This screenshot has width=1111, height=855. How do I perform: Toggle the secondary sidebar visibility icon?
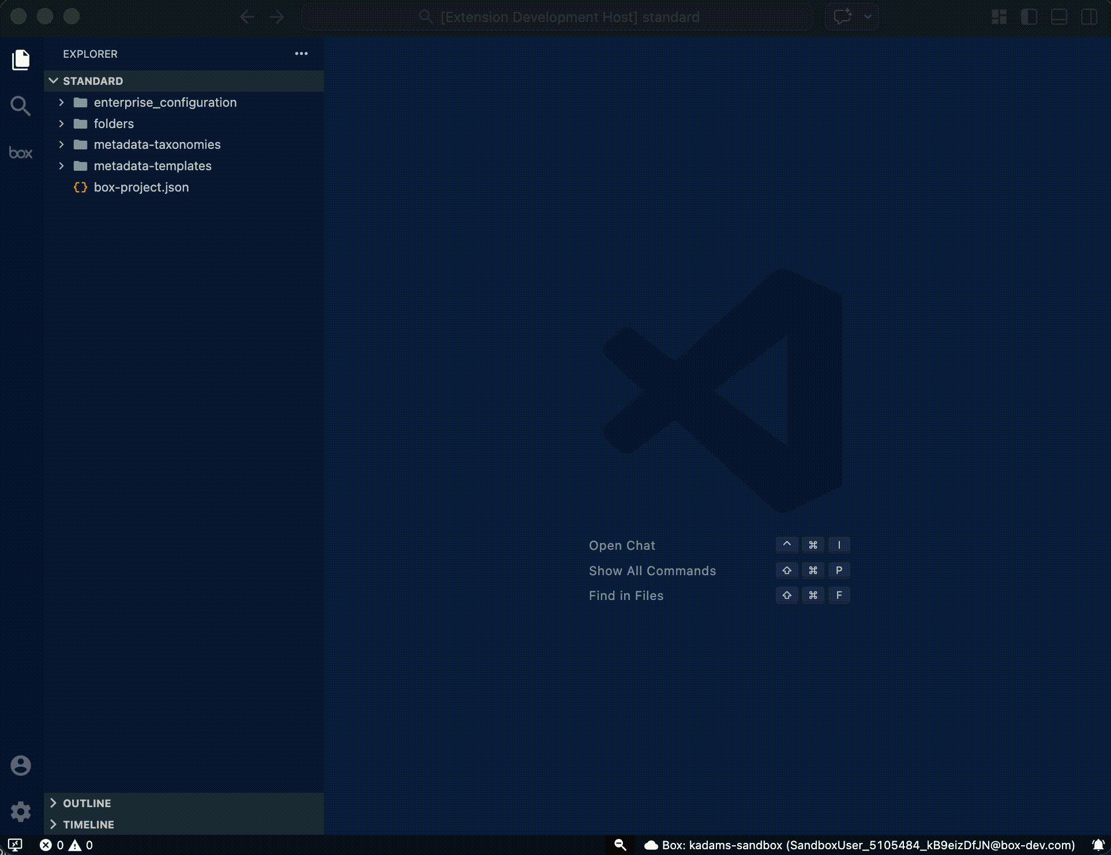1090,17
